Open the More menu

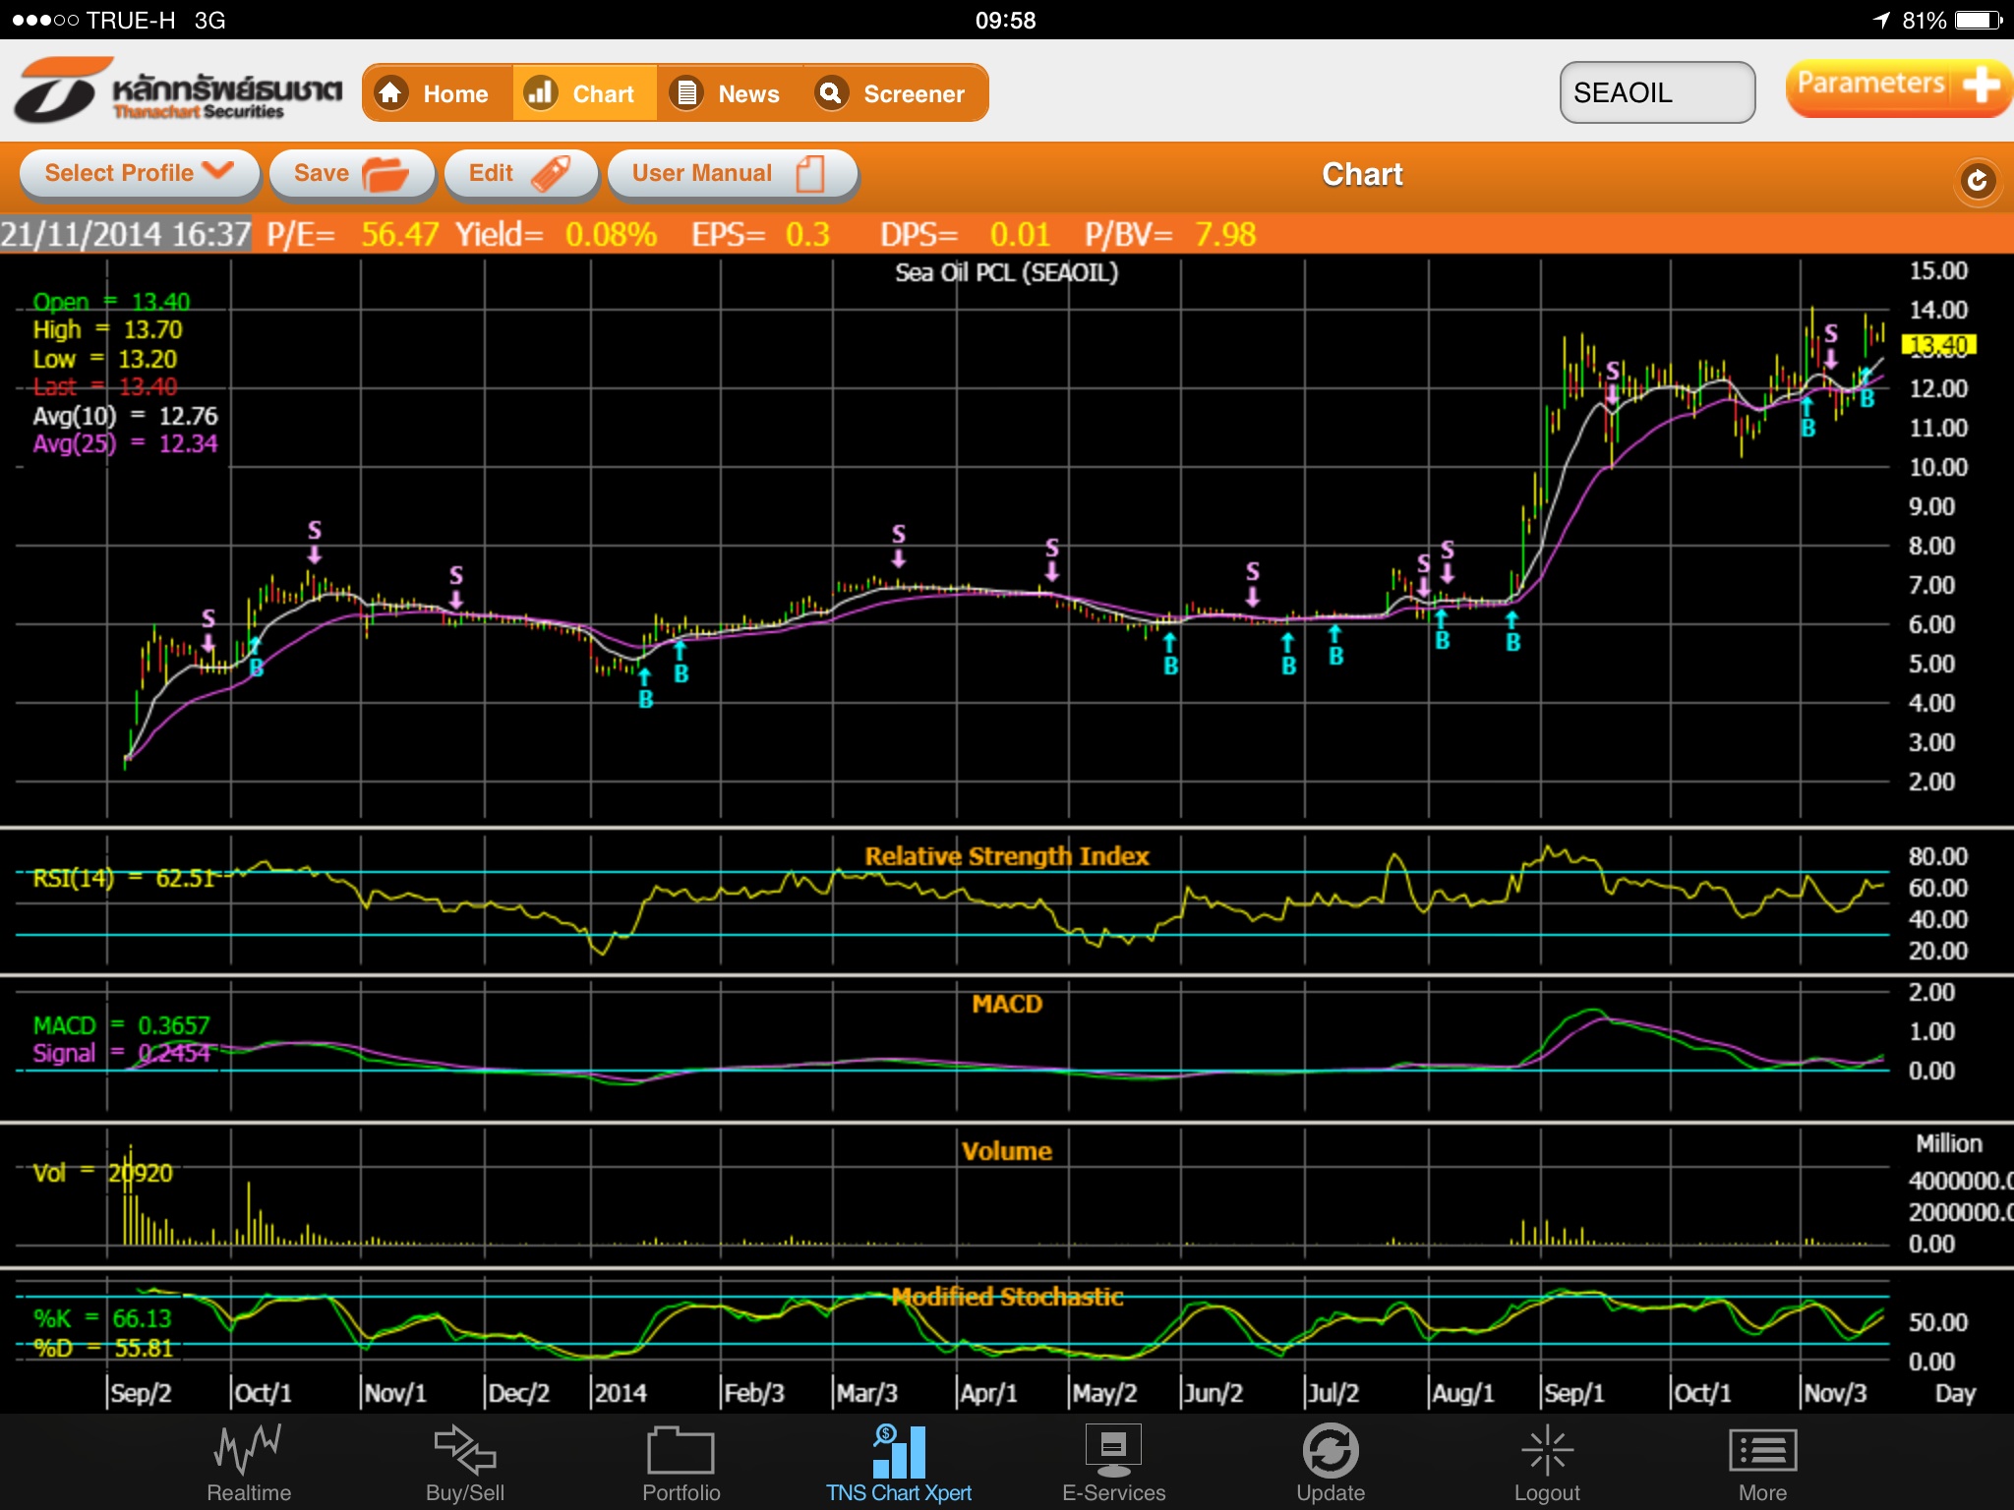[1762, 1463]
